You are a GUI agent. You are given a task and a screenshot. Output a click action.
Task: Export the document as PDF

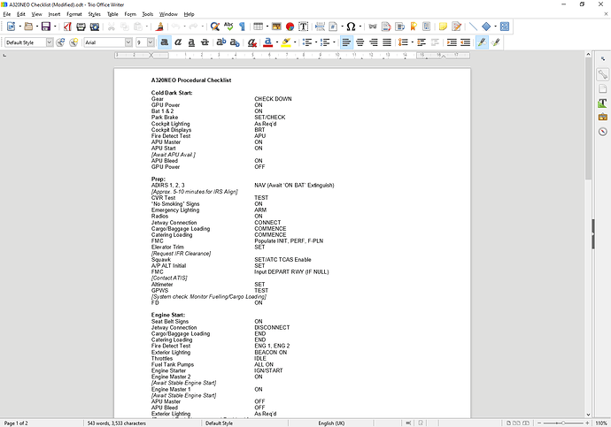(x=67, y=27)
